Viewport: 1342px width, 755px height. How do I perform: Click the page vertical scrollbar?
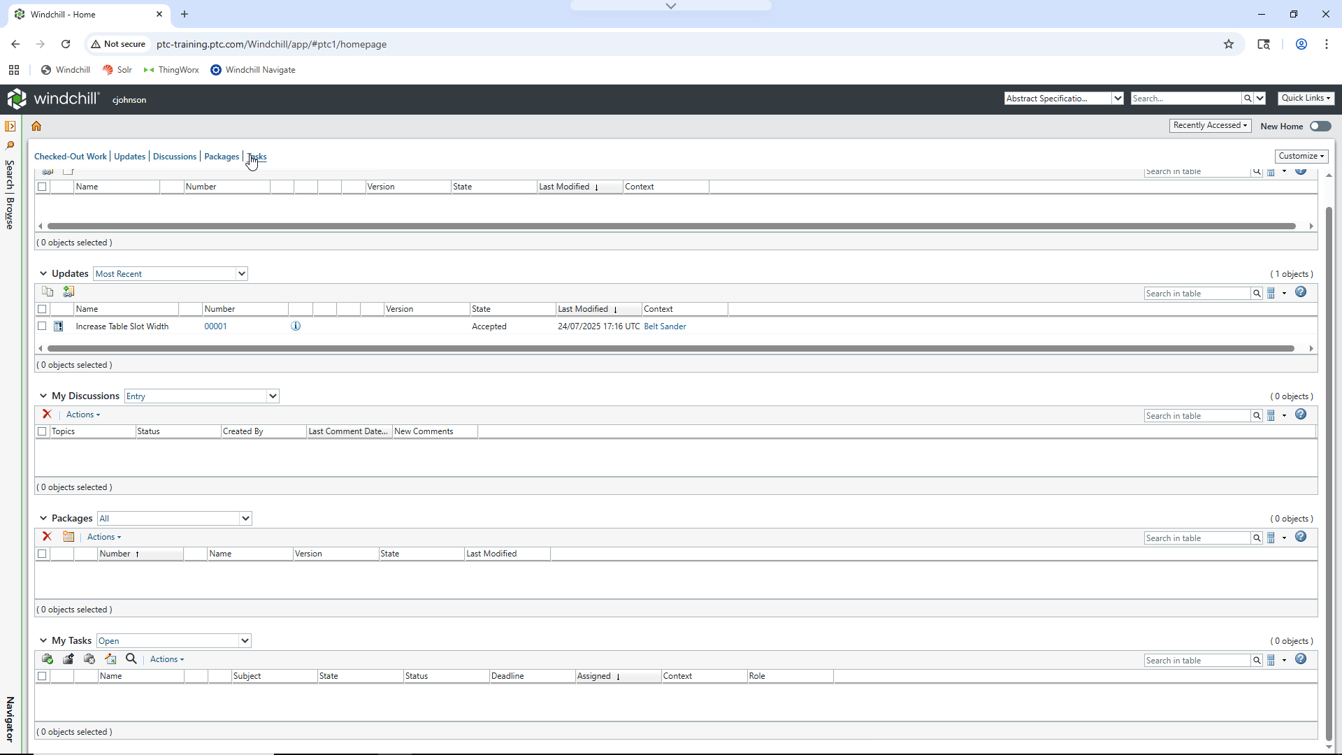(x=1329, y=473)
